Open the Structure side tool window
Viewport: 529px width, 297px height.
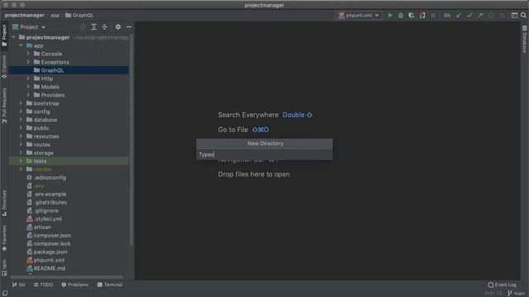point(4,203)
